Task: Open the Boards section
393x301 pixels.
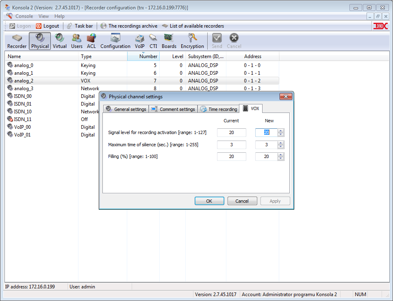Action: tap(169, 41)
